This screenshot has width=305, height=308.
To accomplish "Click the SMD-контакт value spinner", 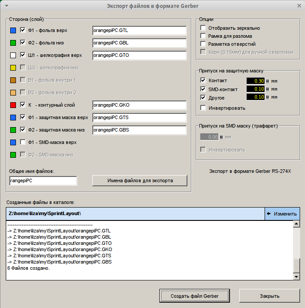I will coord(267,89).
